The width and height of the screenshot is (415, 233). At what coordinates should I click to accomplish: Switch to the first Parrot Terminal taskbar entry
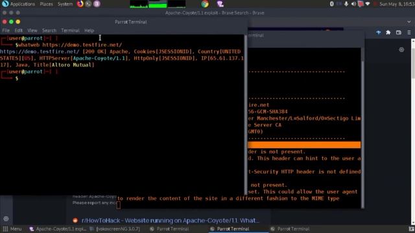[169, 229]
